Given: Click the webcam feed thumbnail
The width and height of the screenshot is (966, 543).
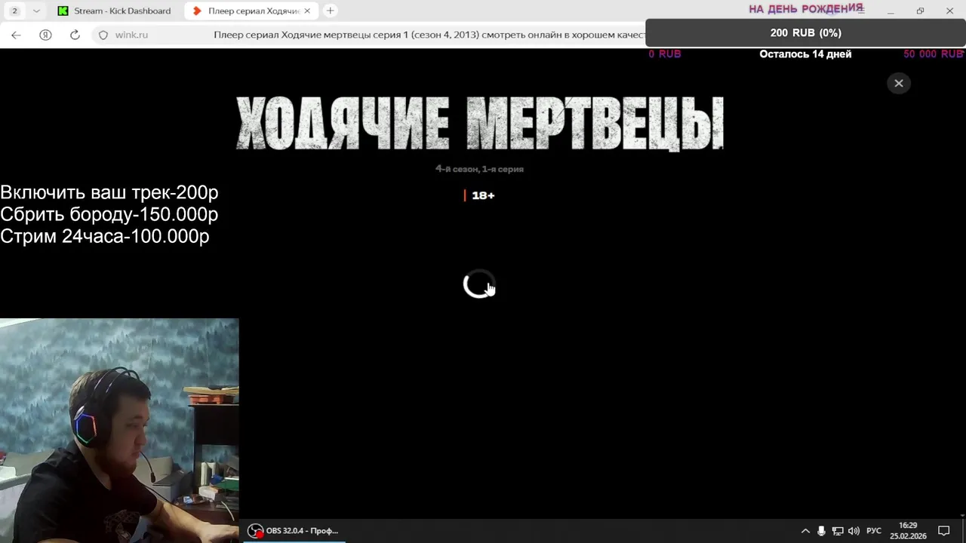Looking at the screenshot, I should [x=119, y=431].
